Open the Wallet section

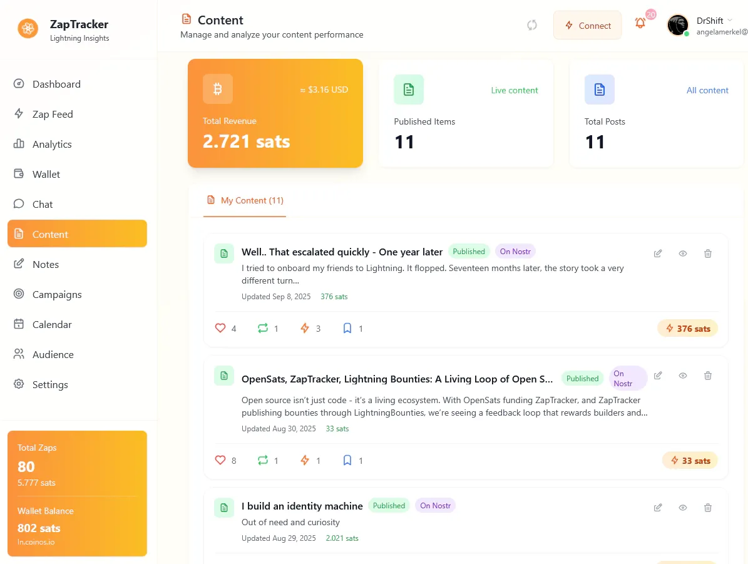pyautogui.click(x=77, y=174)
